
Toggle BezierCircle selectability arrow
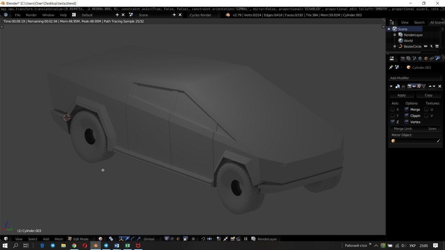431,46
